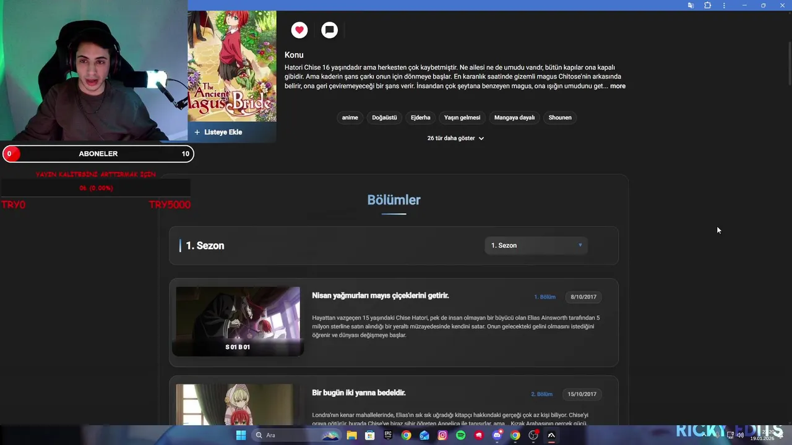The height and width of the screenshot is (445, 792).
Task: Click the '8/10/2017' date badge
Action: [583, 297]
